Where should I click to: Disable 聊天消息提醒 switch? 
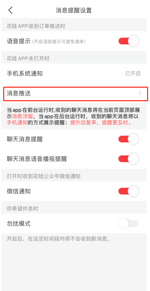click(128, 139)
